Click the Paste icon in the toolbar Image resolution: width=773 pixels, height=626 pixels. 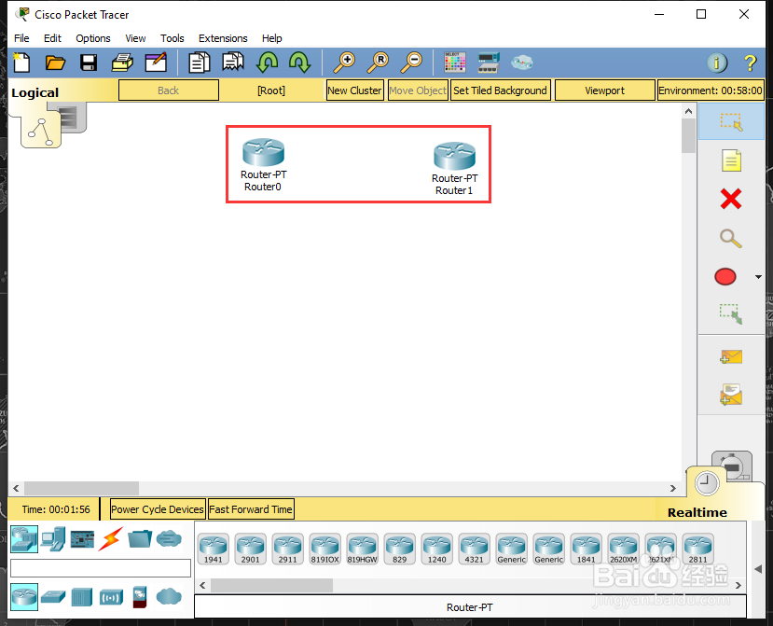coord(233,63)
